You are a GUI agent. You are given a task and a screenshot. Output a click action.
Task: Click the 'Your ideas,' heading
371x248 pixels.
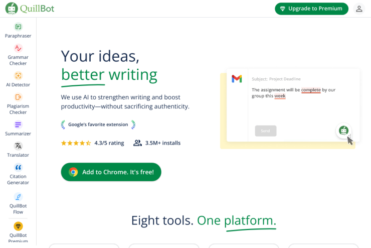[x=100, y=56]
